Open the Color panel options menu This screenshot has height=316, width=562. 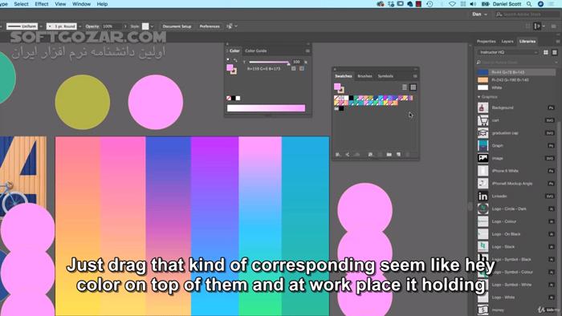pyautogui.click(x=307, y=51)
